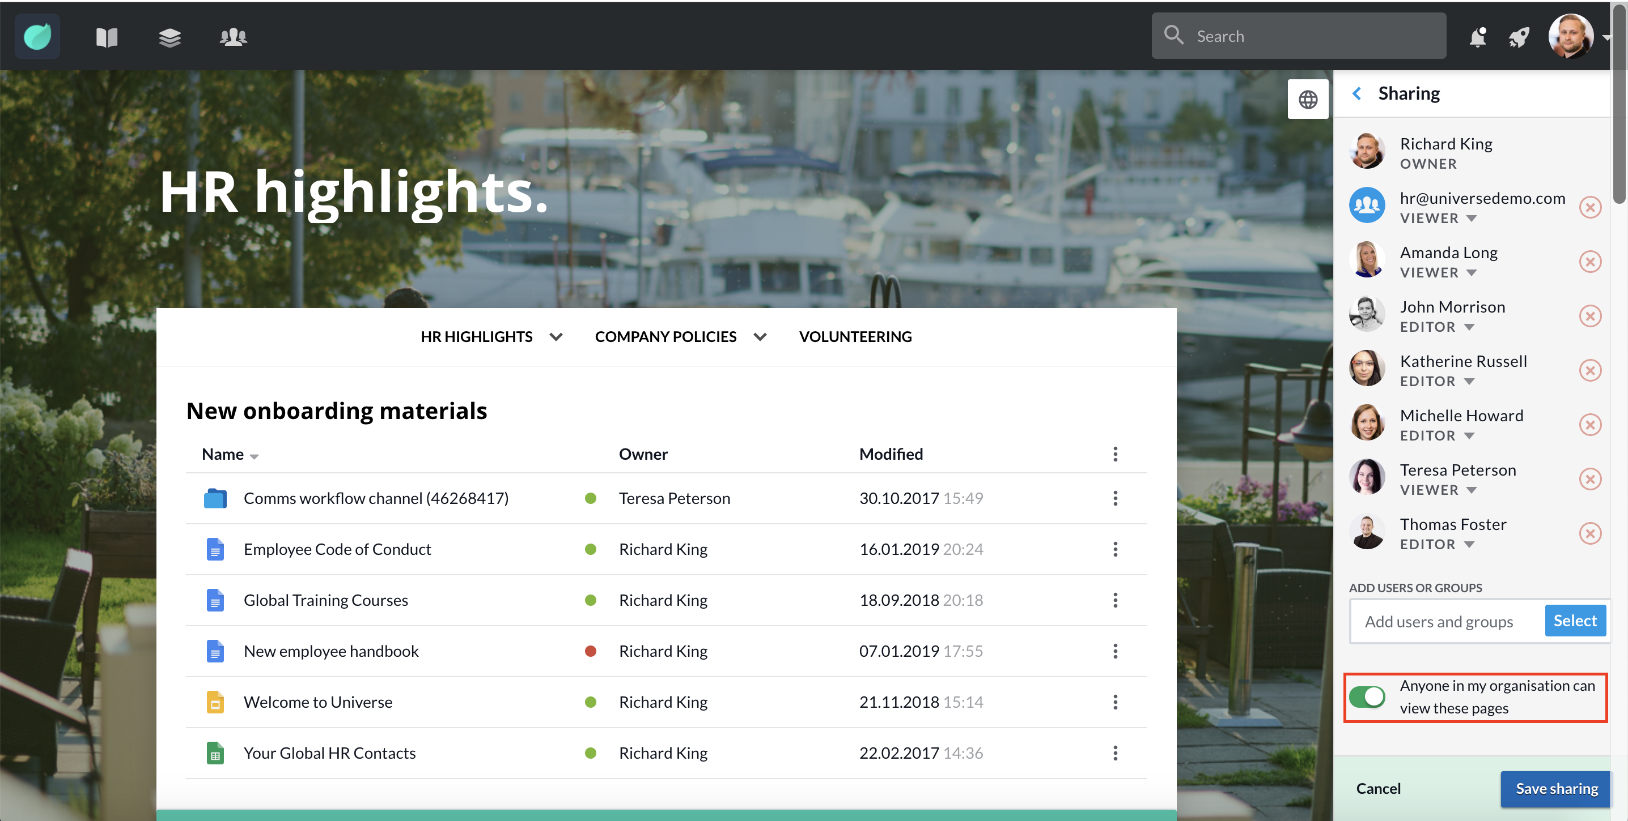The width and height of the screenshot is (1628, 821).
Task: Open notifications bell icon
Action: pos(1478,37)
